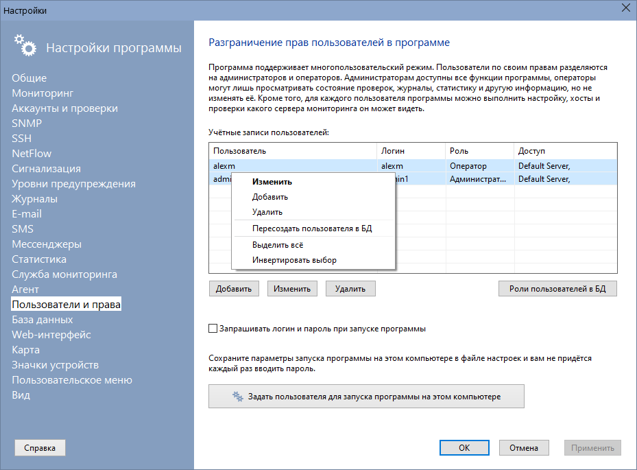The image size is (637, 470).
Task: Select Выделить всё in context menu
Action: click(277, 245)
